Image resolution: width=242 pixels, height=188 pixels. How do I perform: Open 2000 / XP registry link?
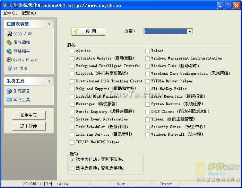pos(23,34)
